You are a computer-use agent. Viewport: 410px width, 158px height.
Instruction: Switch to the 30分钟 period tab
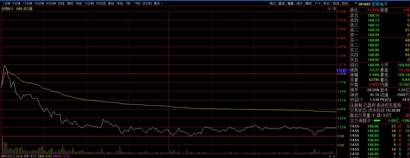(39, 3)
